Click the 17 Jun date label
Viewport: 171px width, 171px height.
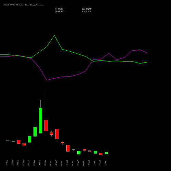7,163
